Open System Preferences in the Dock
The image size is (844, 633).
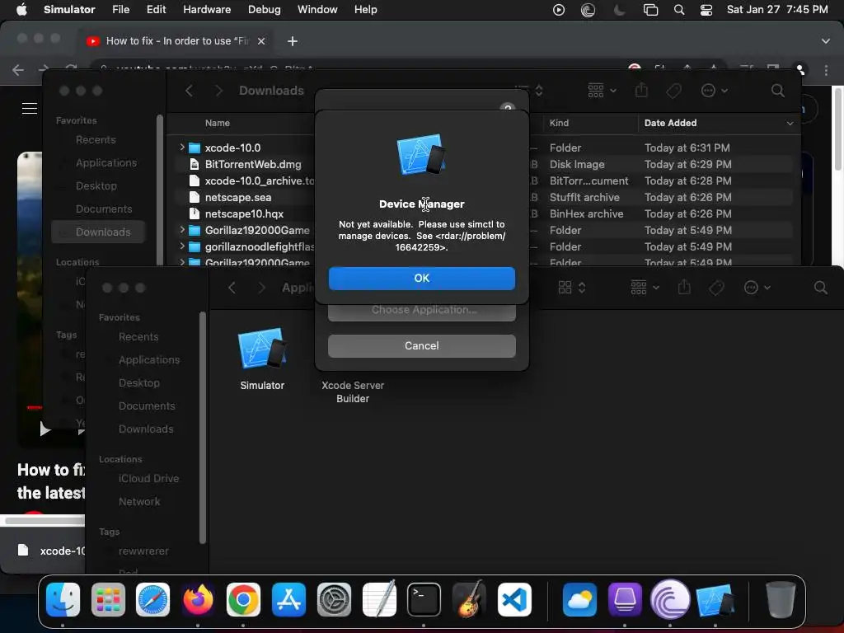[334, 600]
